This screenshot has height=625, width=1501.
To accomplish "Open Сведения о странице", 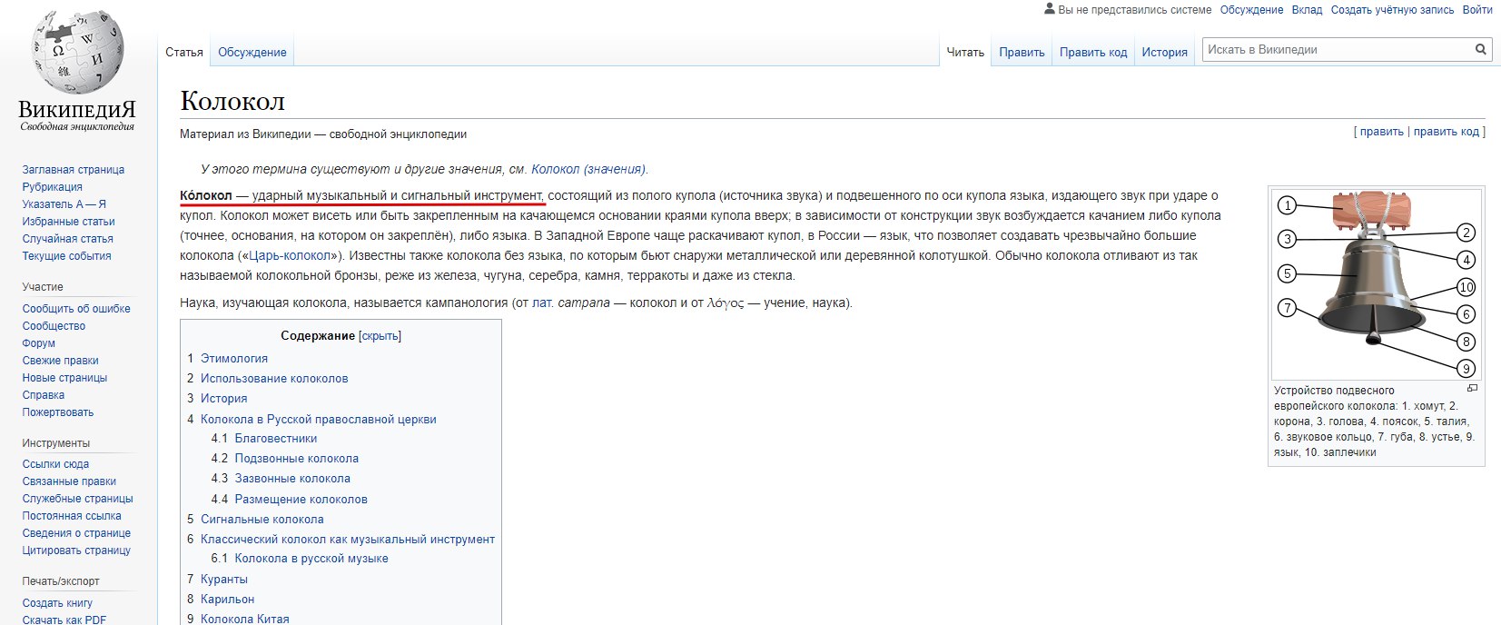I will pyautogui.click(x=76, y=533).
